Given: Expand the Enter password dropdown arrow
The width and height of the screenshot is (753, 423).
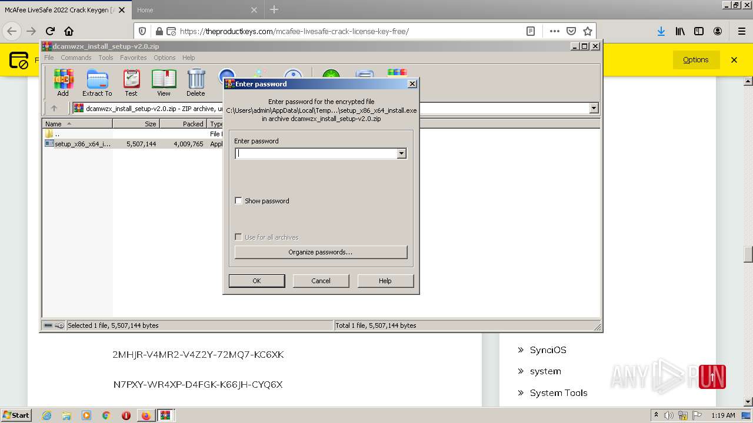Looking at the screenshot, I should tap(402, 153).
